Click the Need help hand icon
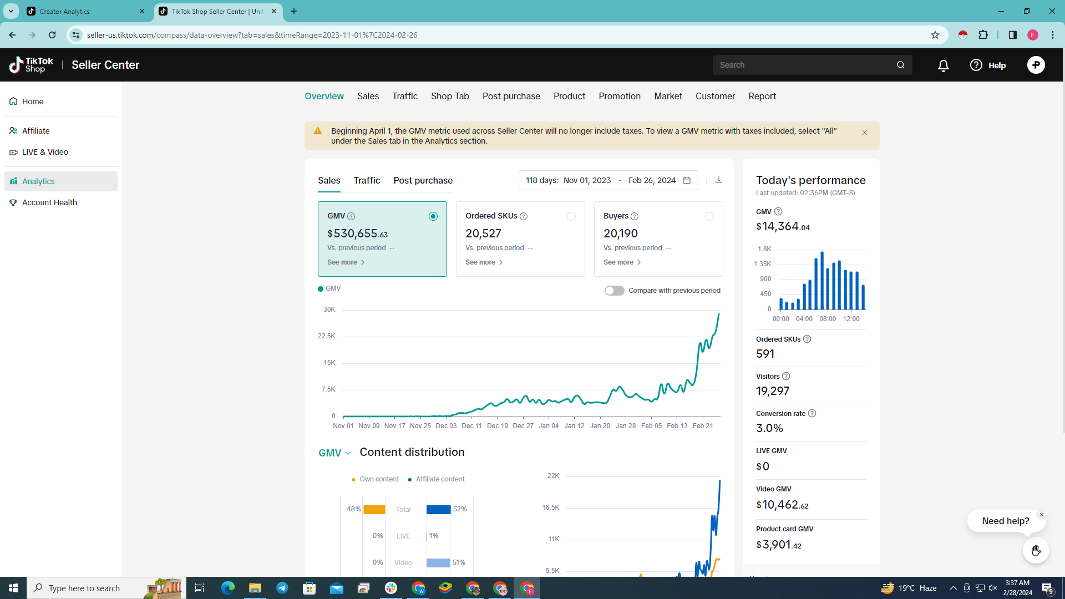 (1036, 550)
